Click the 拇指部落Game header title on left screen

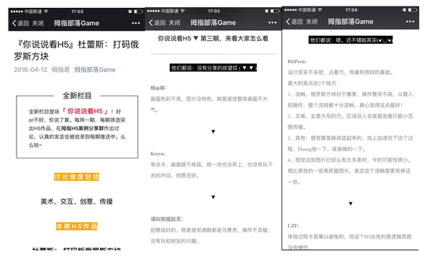click(x=76, y=23)
